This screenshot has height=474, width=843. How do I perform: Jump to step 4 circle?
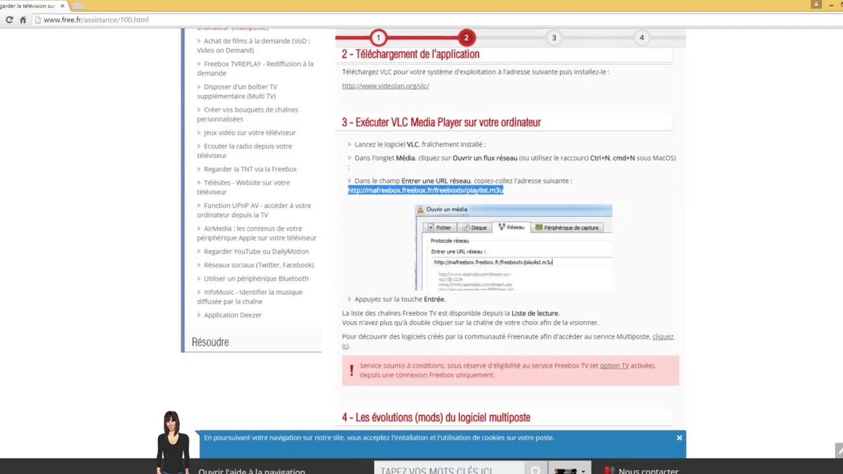click(641, 38)
